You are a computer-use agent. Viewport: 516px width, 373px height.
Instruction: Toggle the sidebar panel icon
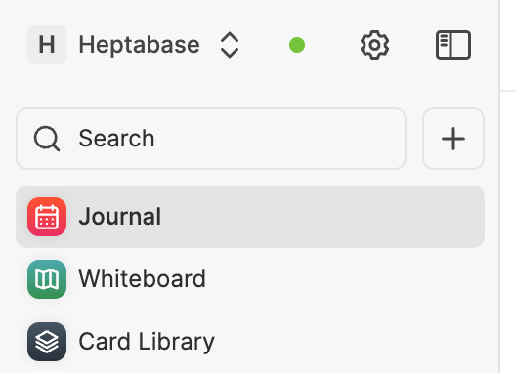tap(453, 45)
